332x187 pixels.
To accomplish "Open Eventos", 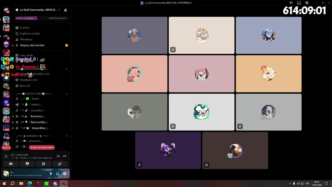I will (25, 28).
